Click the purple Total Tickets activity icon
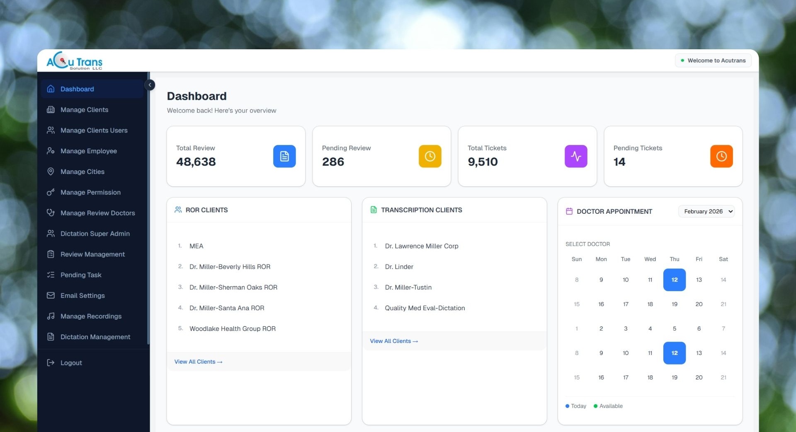This screenshot has height=432, width=796. (576, 156)
